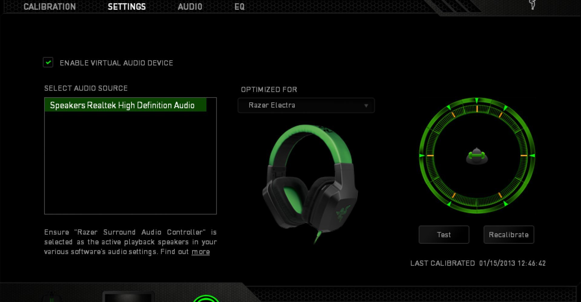Switch to the Calibration tab
The image size is (581, 302).
pos(50,7)
